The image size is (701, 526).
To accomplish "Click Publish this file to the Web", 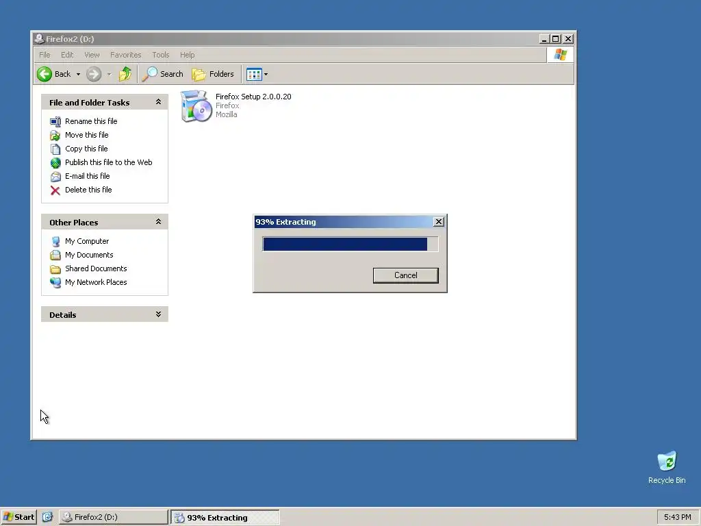I will [109, 162].
